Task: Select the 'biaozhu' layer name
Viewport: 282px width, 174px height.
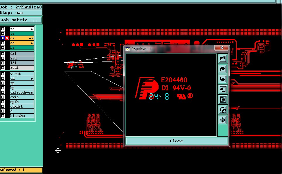Action: pyautogui.click(x=22, y=116)
